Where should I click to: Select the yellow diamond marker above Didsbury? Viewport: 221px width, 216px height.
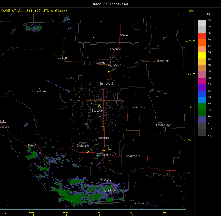[x=99, y=107]
